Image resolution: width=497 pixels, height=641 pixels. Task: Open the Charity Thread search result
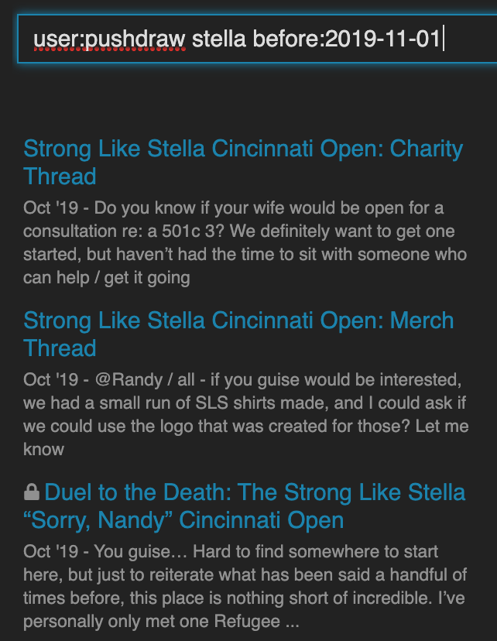[243, 162]
